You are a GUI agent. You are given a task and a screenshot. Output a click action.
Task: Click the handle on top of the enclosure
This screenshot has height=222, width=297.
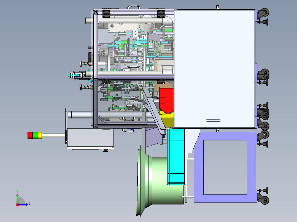coord(134,7)
